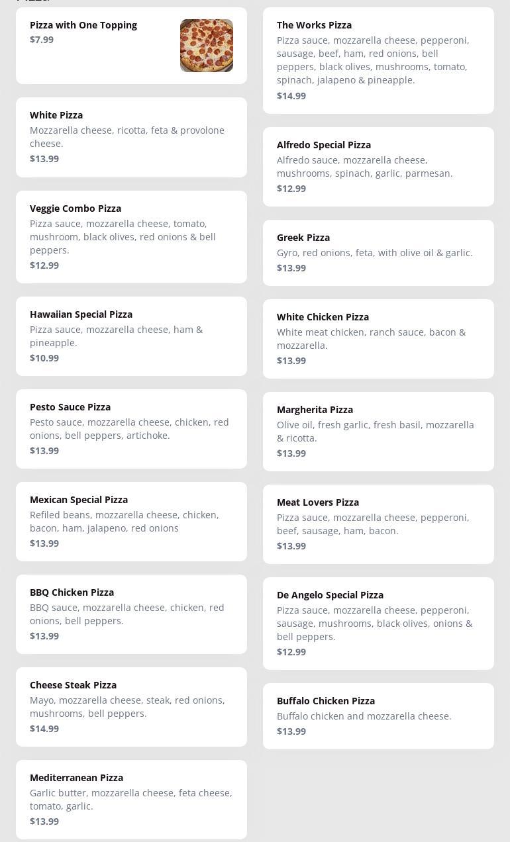Click the Greek Pizza menu item

click(378, 252)
